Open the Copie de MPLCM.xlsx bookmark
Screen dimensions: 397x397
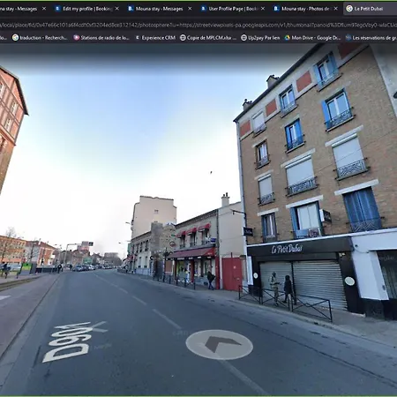[x=208, y=38]
